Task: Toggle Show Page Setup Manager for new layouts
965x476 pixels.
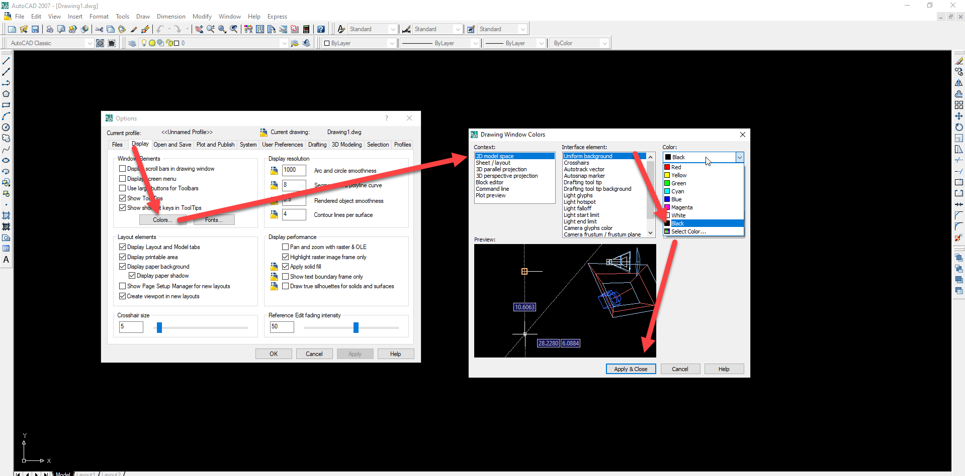Action: [x=122, y=286]
